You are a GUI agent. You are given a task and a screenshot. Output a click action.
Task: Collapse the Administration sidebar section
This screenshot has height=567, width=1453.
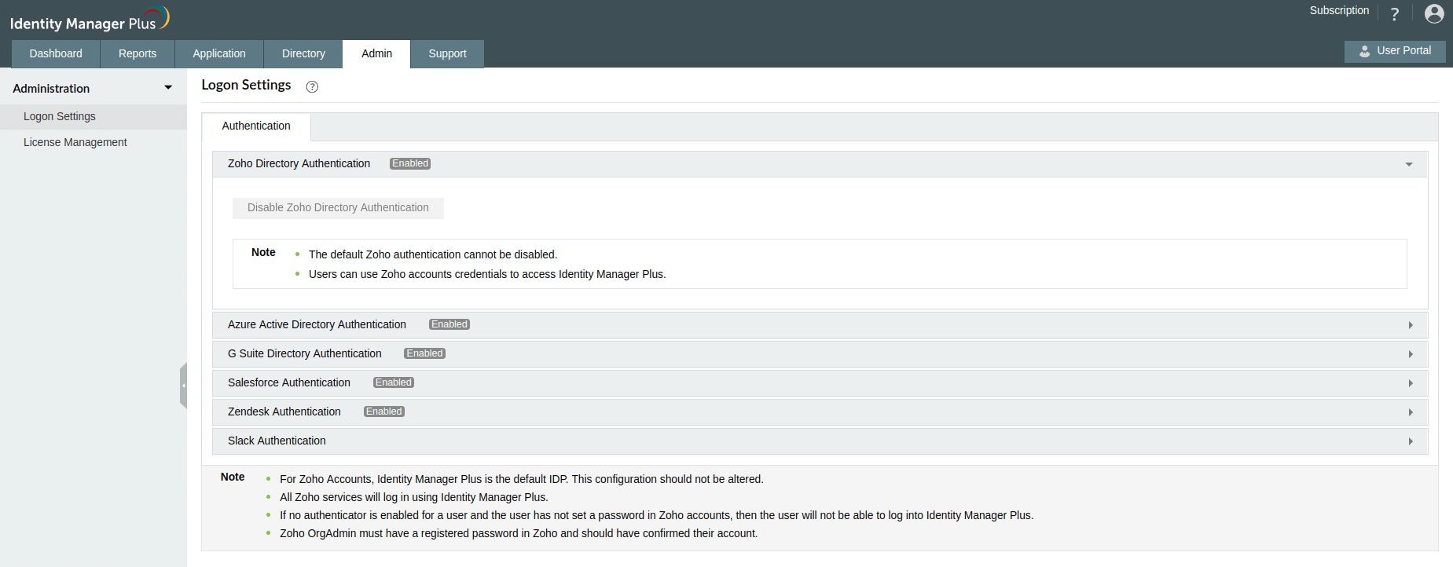(x=168, y=88)
